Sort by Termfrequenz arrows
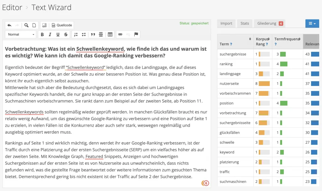 click(x=299, y=39)
